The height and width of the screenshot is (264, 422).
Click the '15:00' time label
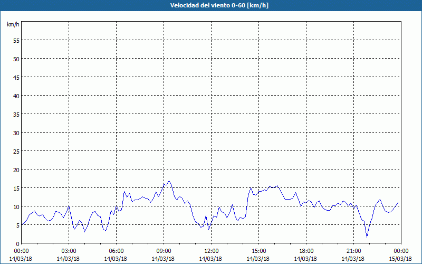tap(258, 251)
